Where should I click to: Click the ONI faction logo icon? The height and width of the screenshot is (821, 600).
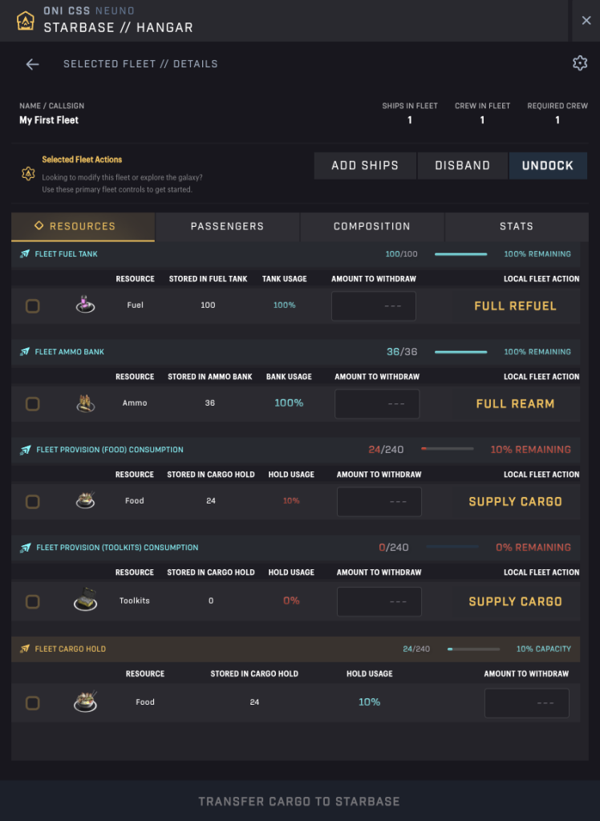click(x=26, y=21)
